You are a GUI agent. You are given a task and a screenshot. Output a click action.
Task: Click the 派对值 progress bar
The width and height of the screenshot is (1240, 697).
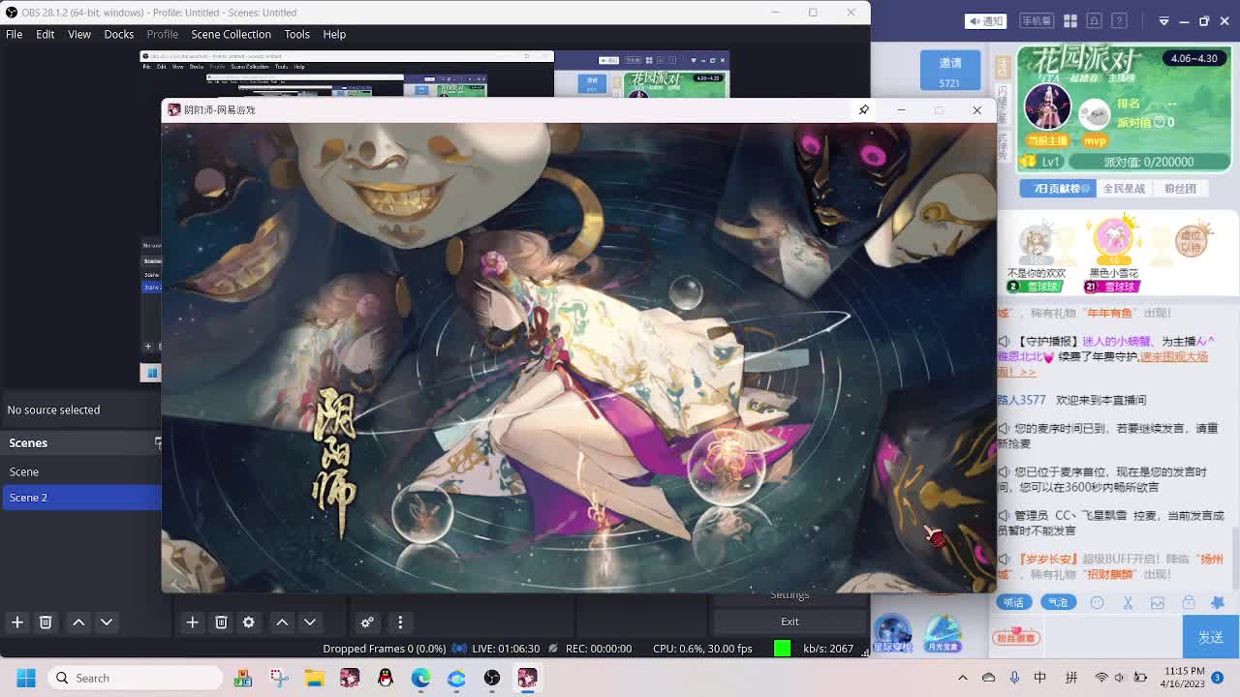click(x=1148, y=162)
